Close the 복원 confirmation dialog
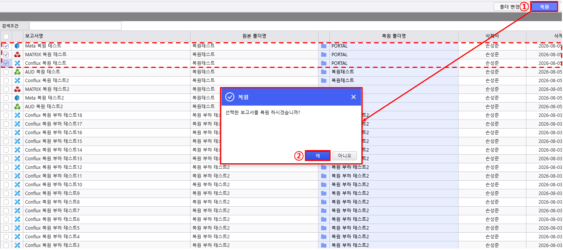The image size is (563, 250). coord(354,97)
